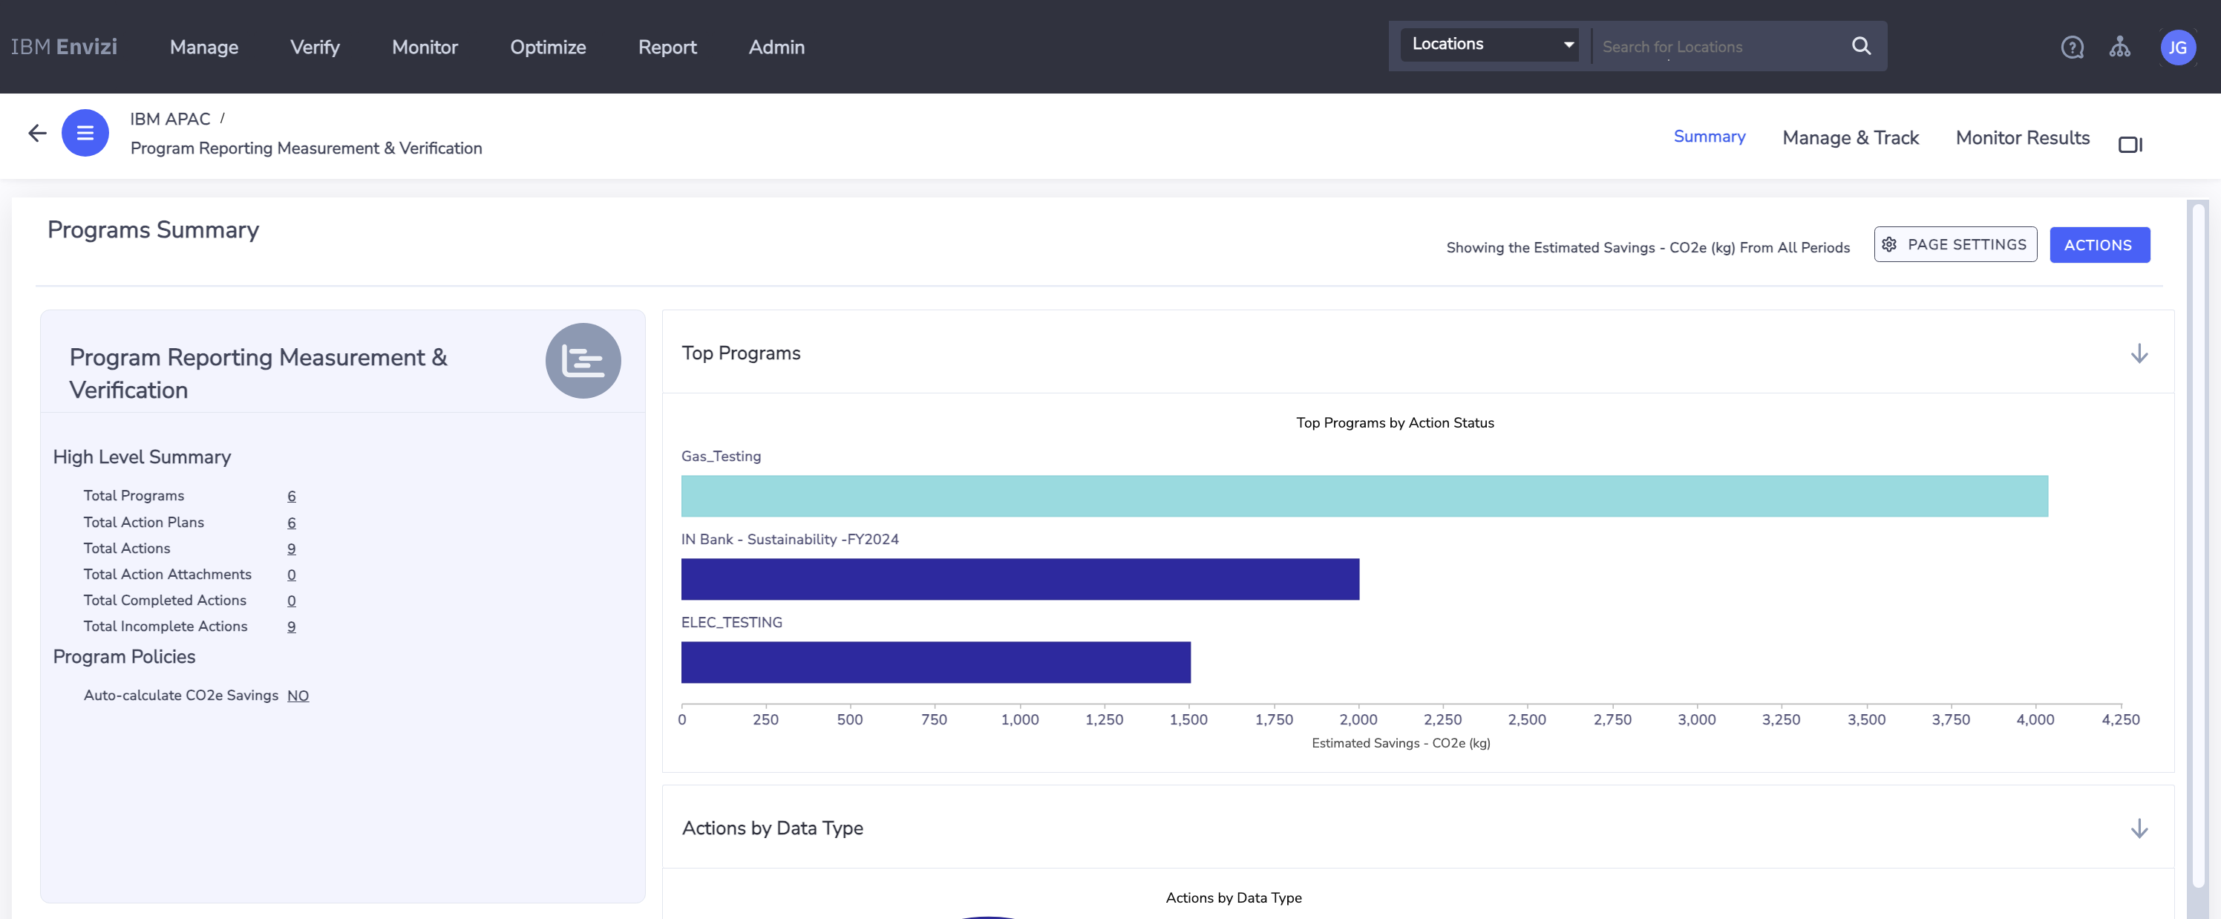Collapse the Actions by Data Type arrow

pyautogui.click(x=2138, y=828)
